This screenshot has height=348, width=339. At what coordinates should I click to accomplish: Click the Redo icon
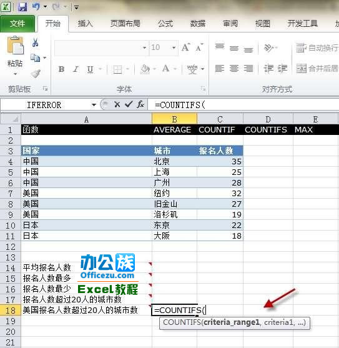point(56,7)
